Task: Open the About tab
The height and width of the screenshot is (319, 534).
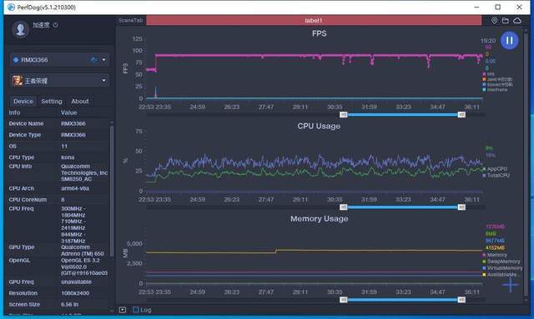Action: (80, 102)
